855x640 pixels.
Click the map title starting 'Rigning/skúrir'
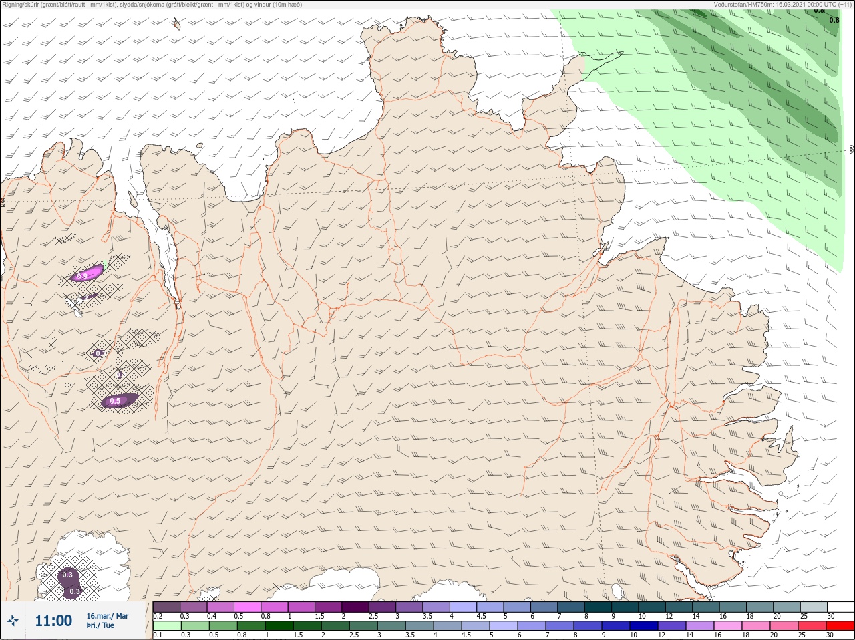point(152,5)
